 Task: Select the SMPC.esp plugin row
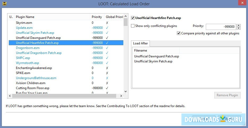pyautogui.click(x=66, y=58)
